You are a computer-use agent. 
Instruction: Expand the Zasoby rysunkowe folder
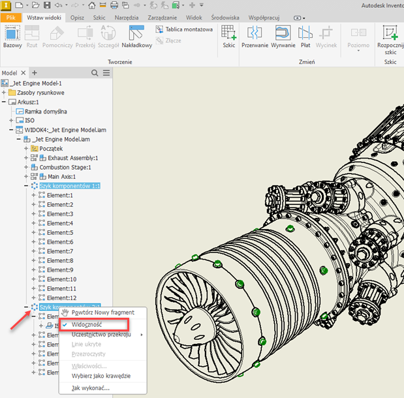[4, 93]
